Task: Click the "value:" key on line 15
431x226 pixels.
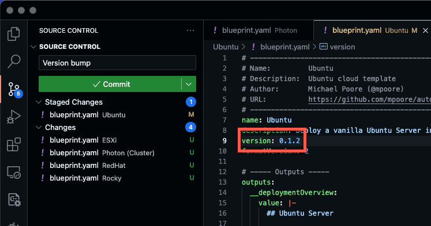Action: click(x=271, y=203)
